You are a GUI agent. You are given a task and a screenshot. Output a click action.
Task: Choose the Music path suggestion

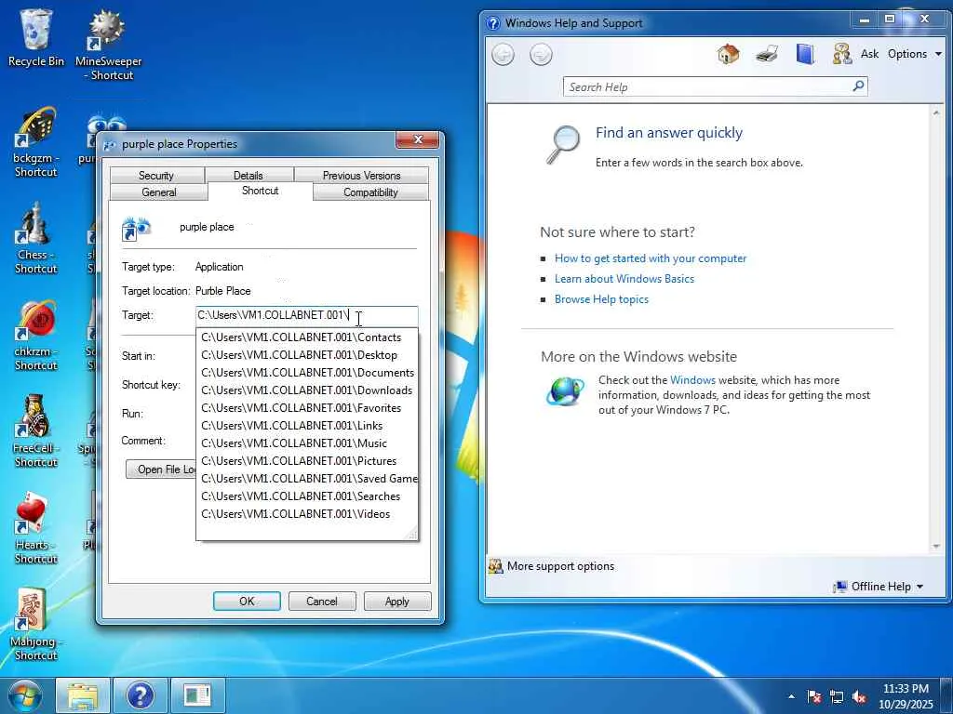pos(307,443)
